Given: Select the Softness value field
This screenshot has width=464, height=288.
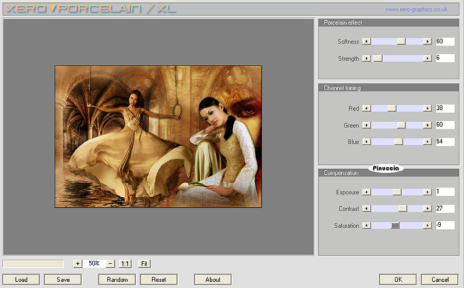Looking at the screenshot, I should (x=445, y=42).
